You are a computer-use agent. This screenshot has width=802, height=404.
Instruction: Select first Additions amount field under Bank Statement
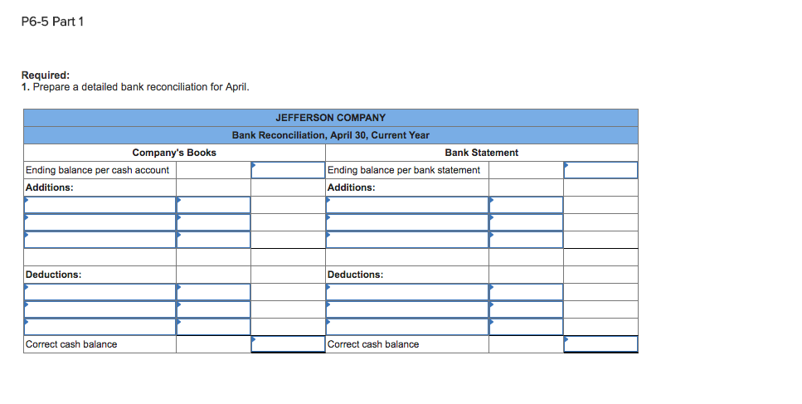(x=526, y=205)
